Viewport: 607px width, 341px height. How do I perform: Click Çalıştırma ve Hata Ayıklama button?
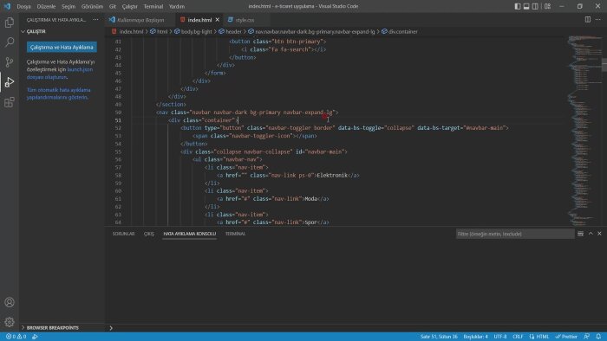62,47
